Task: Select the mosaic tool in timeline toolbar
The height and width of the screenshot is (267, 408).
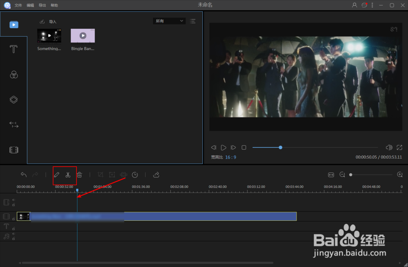Action: pyautogui.click(x=123, y=175)
